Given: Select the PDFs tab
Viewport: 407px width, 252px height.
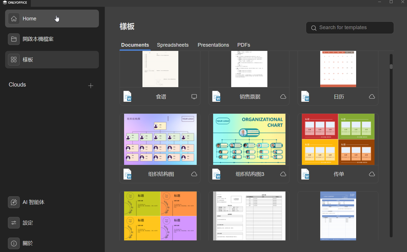Looking at the screenshot, I should pos(244,45).
